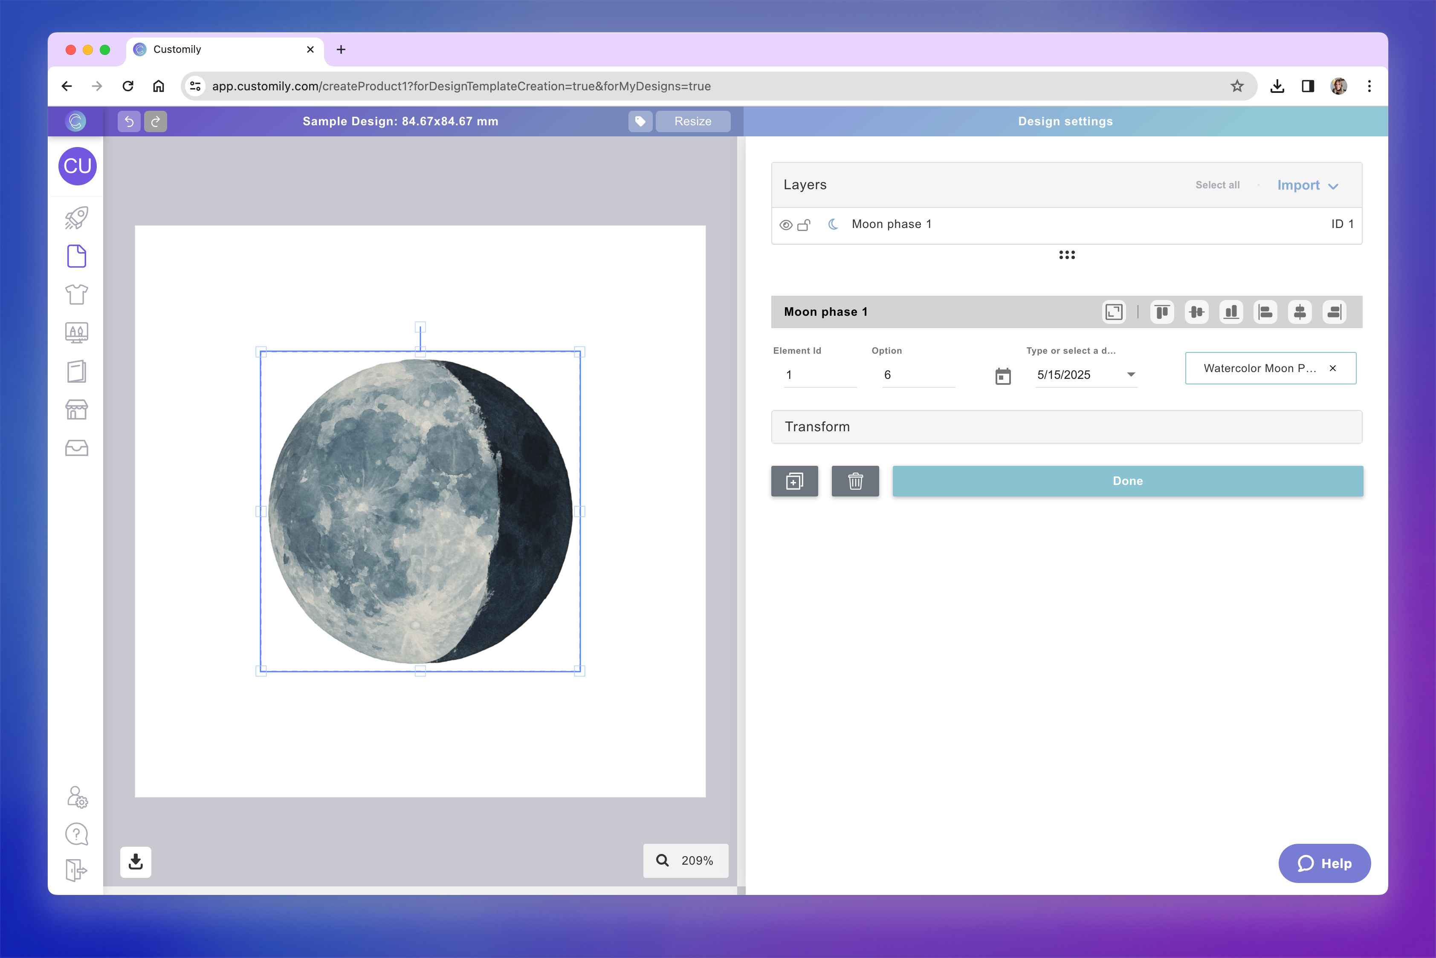The image size is (1436, 958).
Task: Click the Done button
Action: (1127, 481)
